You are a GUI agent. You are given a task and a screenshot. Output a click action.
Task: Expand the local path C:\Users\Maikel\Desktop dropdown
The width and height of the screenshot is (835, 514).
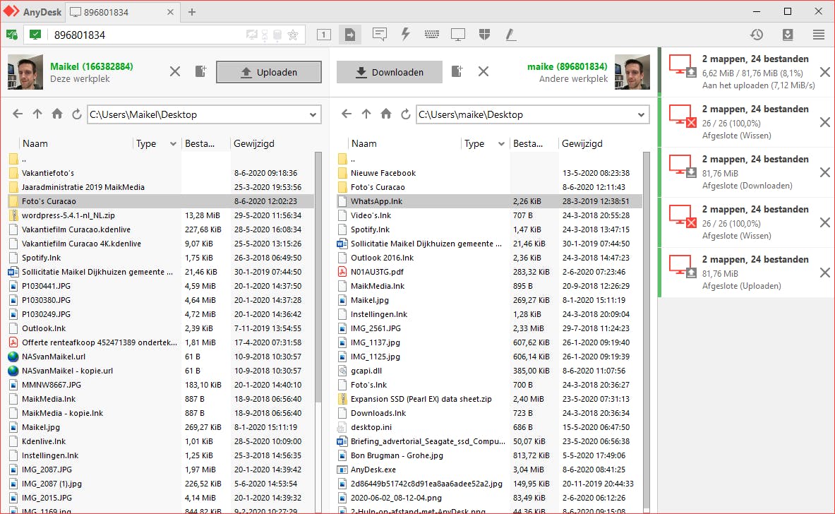coord(313,114)
